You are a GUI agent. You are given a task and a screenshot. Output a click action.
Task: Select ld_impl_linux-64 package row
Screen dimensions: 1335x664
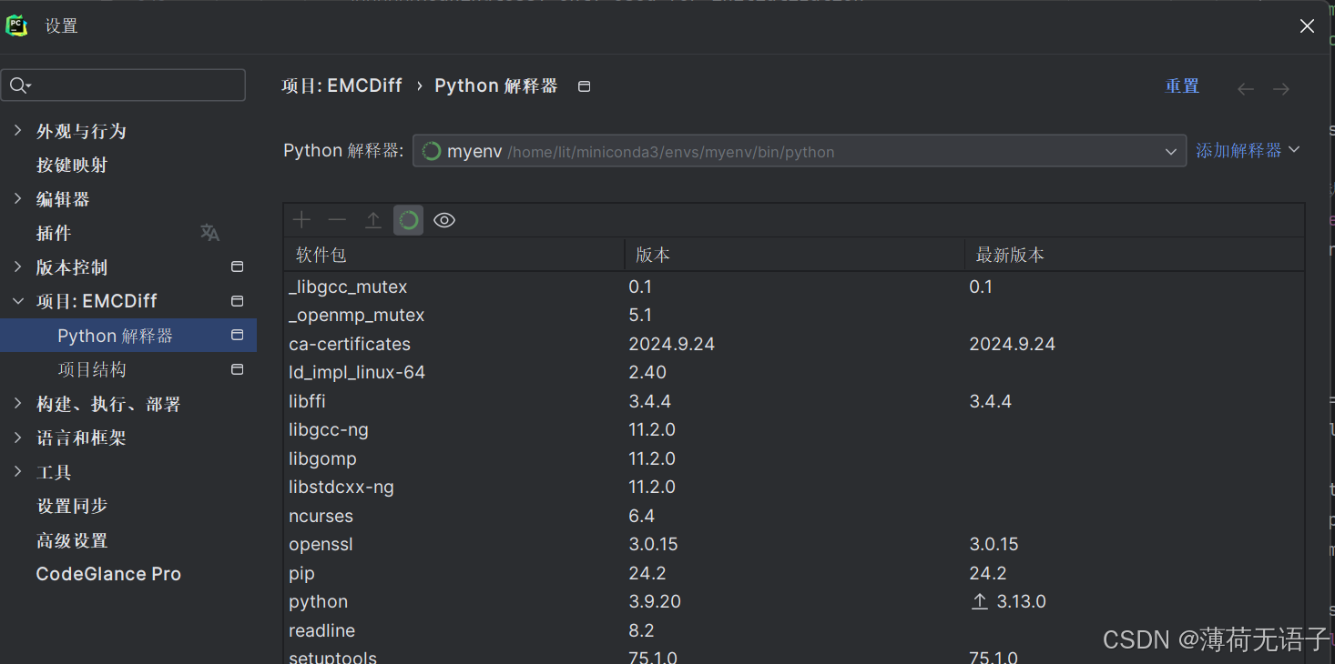[x=794, y=372]
